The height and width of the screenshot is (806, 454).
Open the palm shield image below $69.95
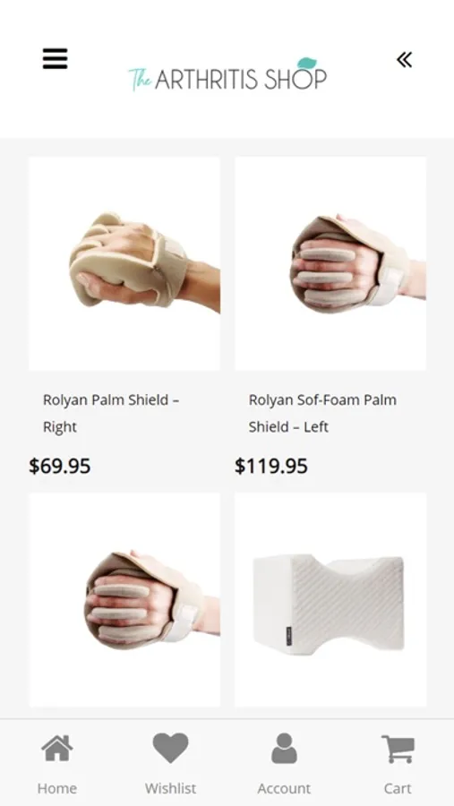(x=124, y=600)
